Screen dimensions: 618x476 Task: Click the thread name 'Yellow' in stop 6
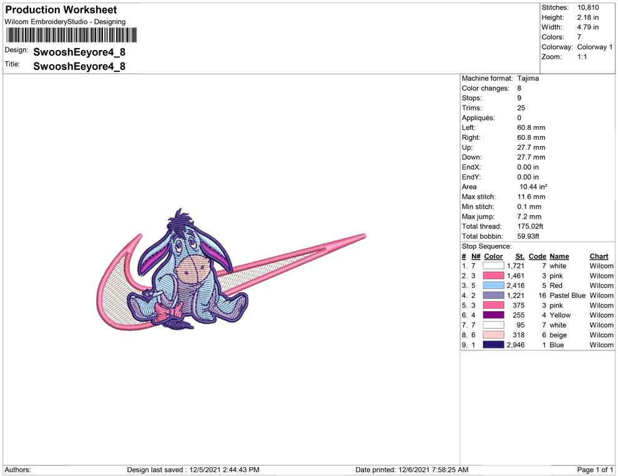click(560, 315)
